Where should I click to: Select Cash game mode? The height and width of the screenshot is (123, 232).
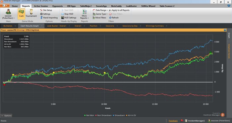(21, 14)
